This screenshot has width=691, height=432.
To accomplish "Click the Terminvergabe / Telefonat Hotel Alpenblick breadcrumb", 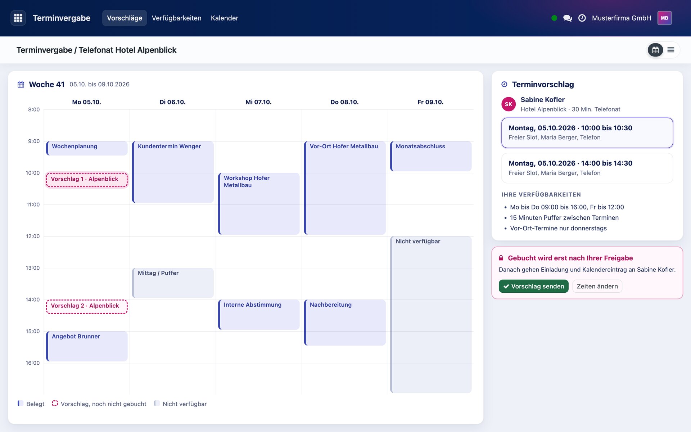I will 96,50.
